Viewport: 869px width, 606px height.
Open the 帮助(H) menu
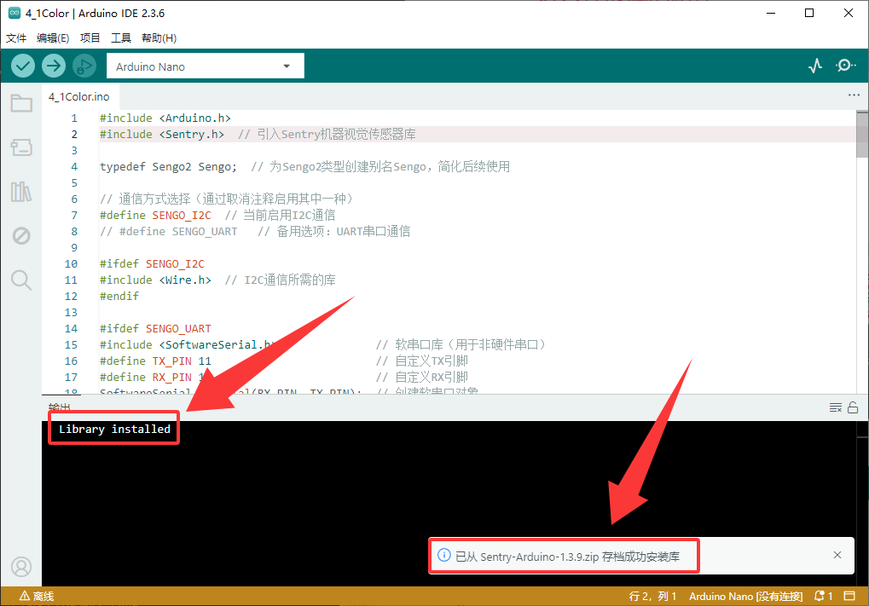pos(159,38)
